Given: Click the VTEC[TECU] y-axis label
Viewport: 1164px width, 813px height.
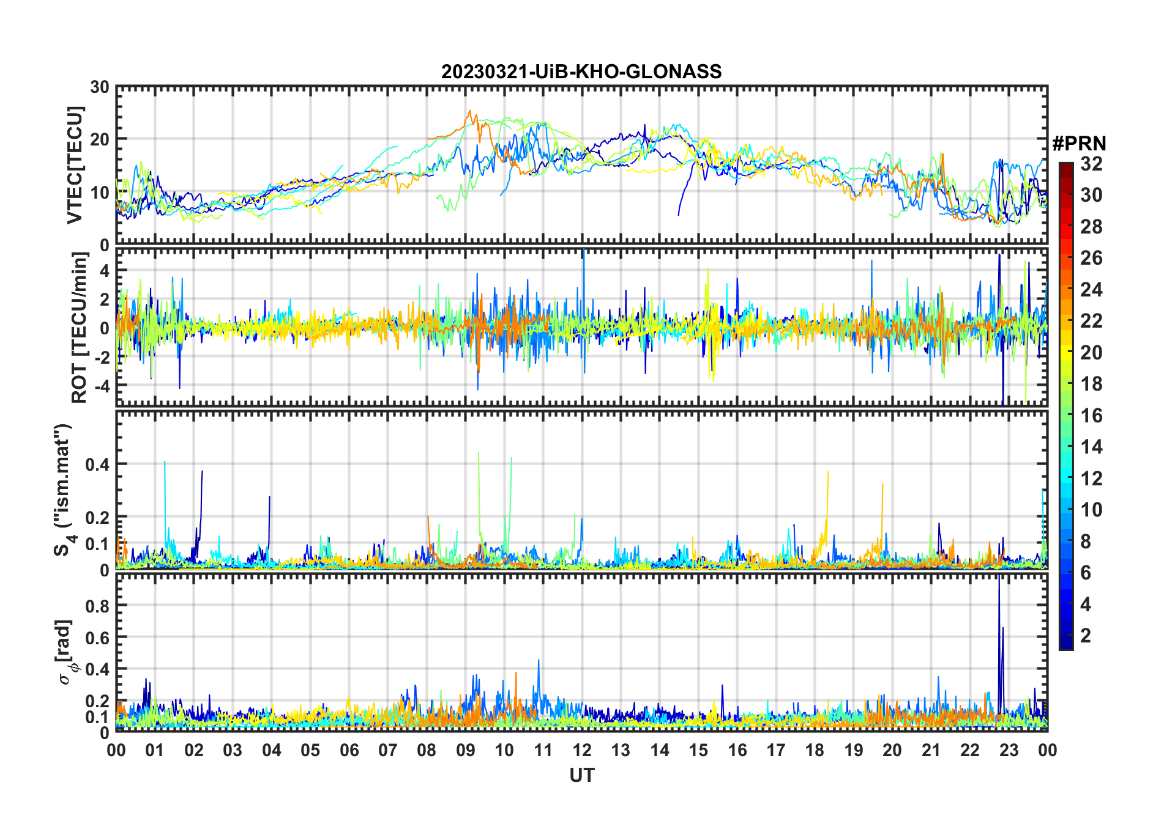Looking at the screenshot, I should [75, 165].
